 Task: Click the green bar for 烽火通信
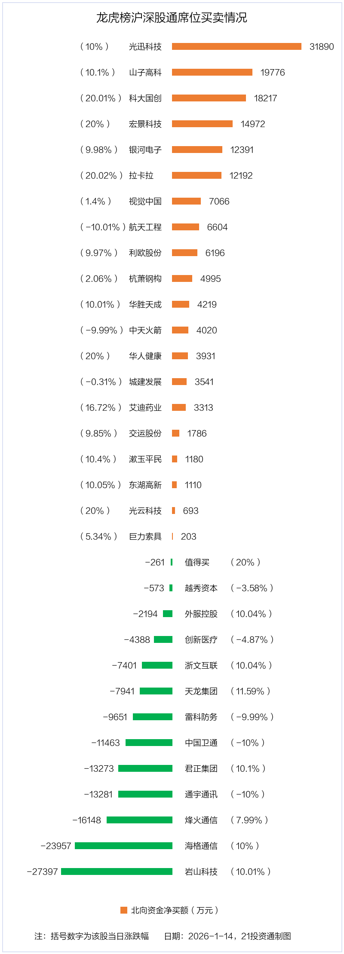pos(139,820)
